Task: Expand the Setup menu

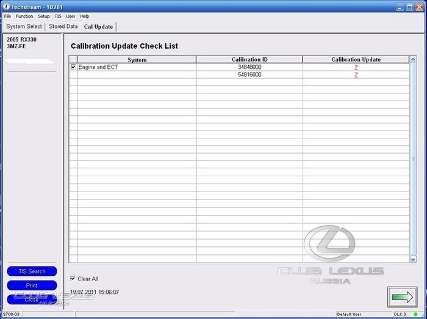Action: click(43, 16)
